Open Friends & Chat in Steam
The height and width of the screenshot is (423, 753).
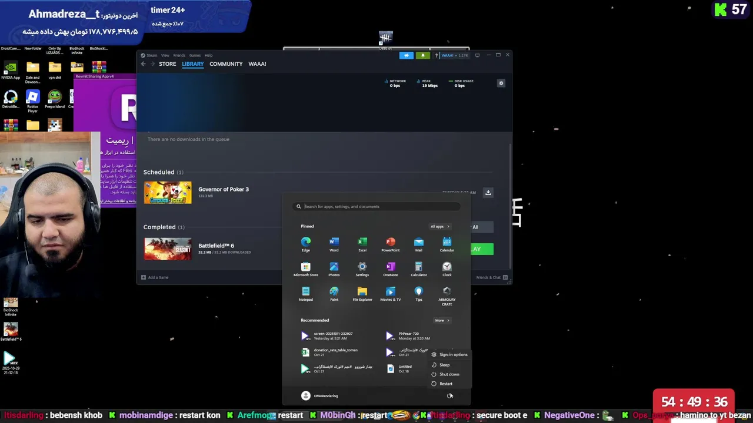[x=492, y=277]
